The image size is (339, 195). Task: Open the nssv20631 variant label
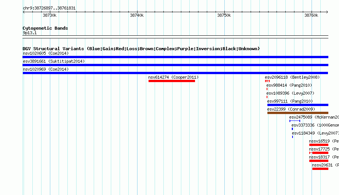click(x=325, y=165)
